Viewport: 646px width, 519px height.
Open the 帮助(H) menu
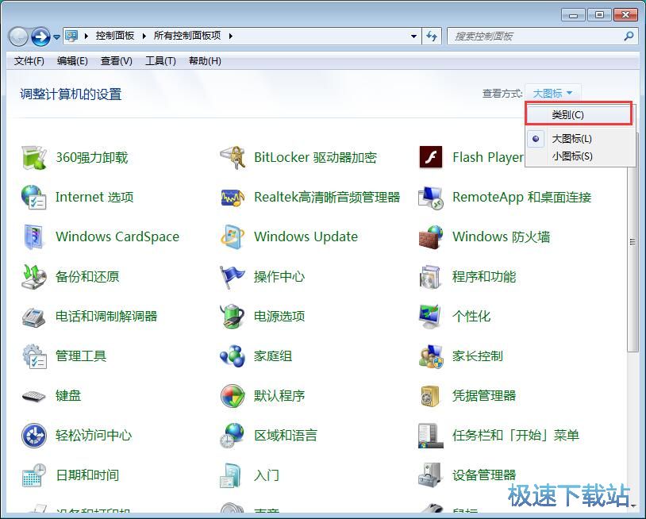click(205, 61)
